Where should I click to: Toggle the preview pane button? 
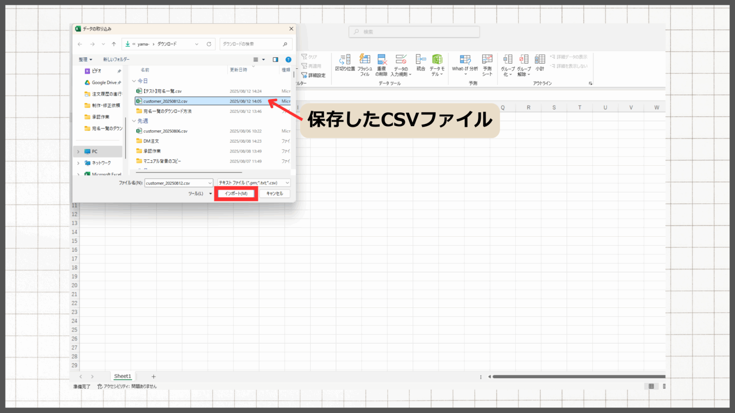(275, 60)
